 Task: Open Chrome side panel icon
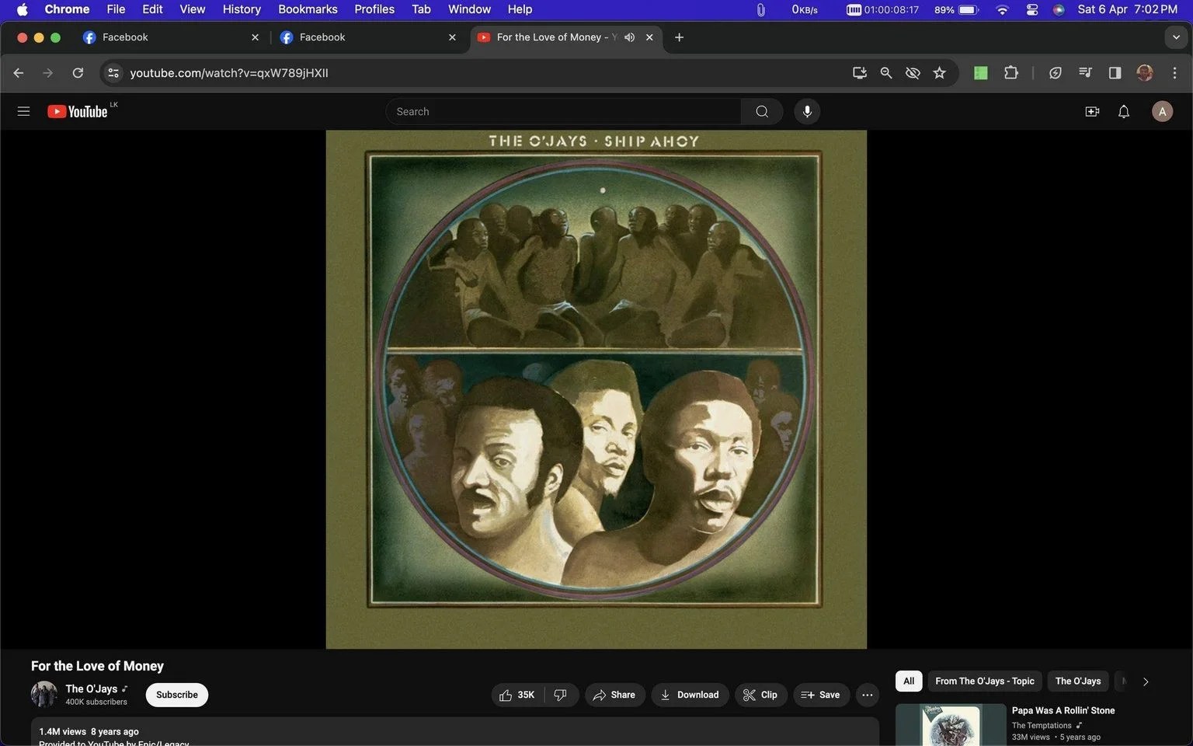1115,72
